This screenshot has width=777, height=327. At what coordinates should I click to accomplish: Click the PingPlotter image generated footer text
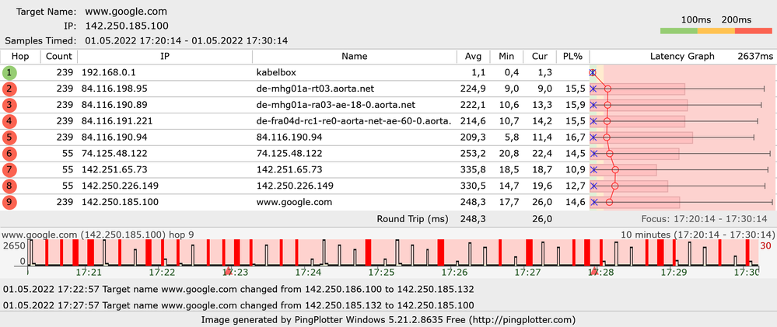pos(388,319)
